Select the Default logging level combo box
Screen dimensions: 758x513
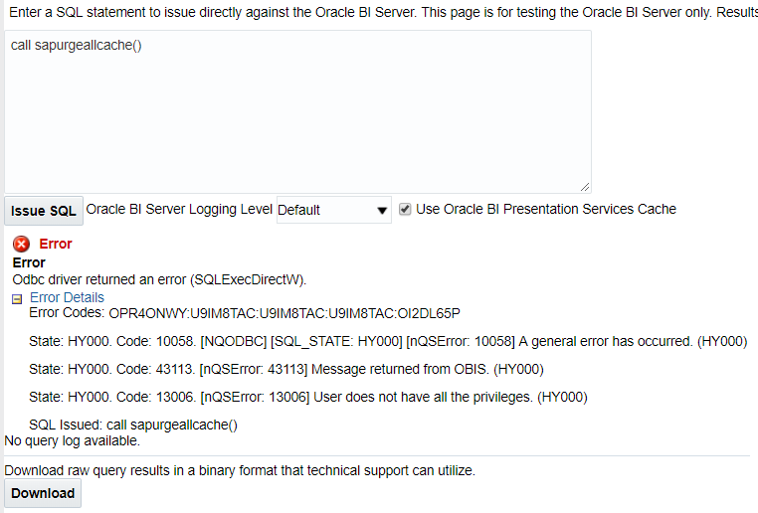pos(334,210)
